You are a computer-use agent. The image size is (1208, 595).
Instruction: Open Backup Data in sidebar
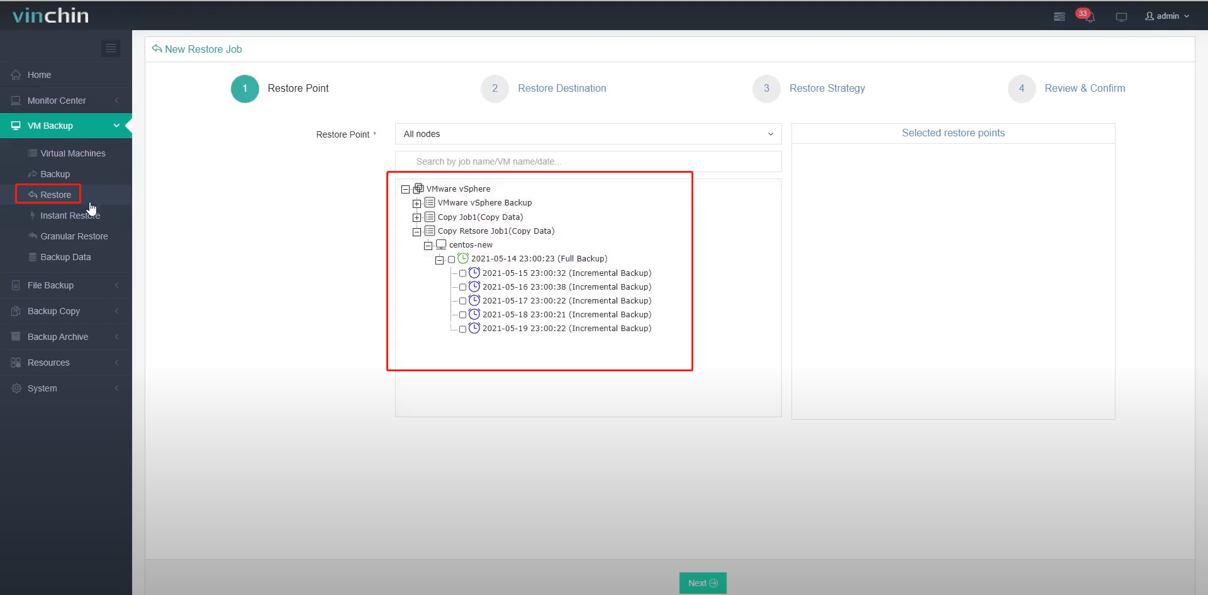pyautogui.click(x=66, y=257)
